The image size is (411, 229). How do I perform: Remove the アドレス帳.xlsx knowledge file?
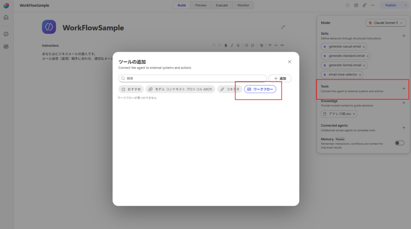(x=354, y=114)
